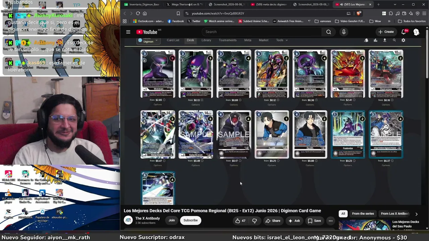Open the YouTube guide hamburger menu
The height and width of the screenshot is (241, 429).
128,32
